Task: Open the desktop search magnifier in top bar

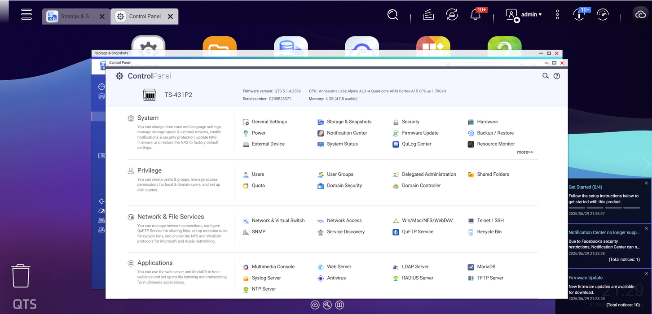Action: pyautogui.click(x=392, y=15)
